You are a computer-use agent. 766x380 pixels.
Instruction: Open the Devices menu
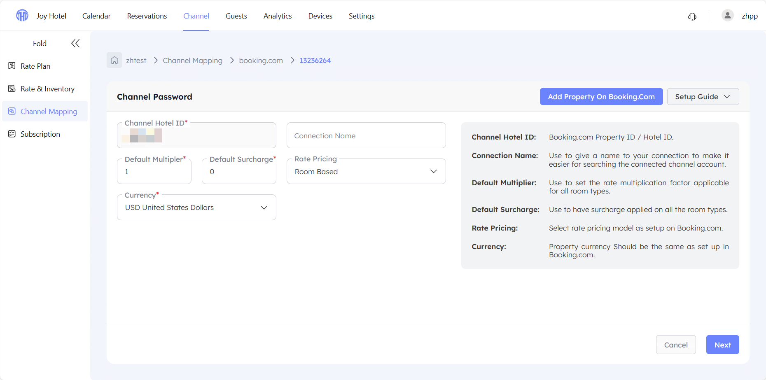point(320,16)
